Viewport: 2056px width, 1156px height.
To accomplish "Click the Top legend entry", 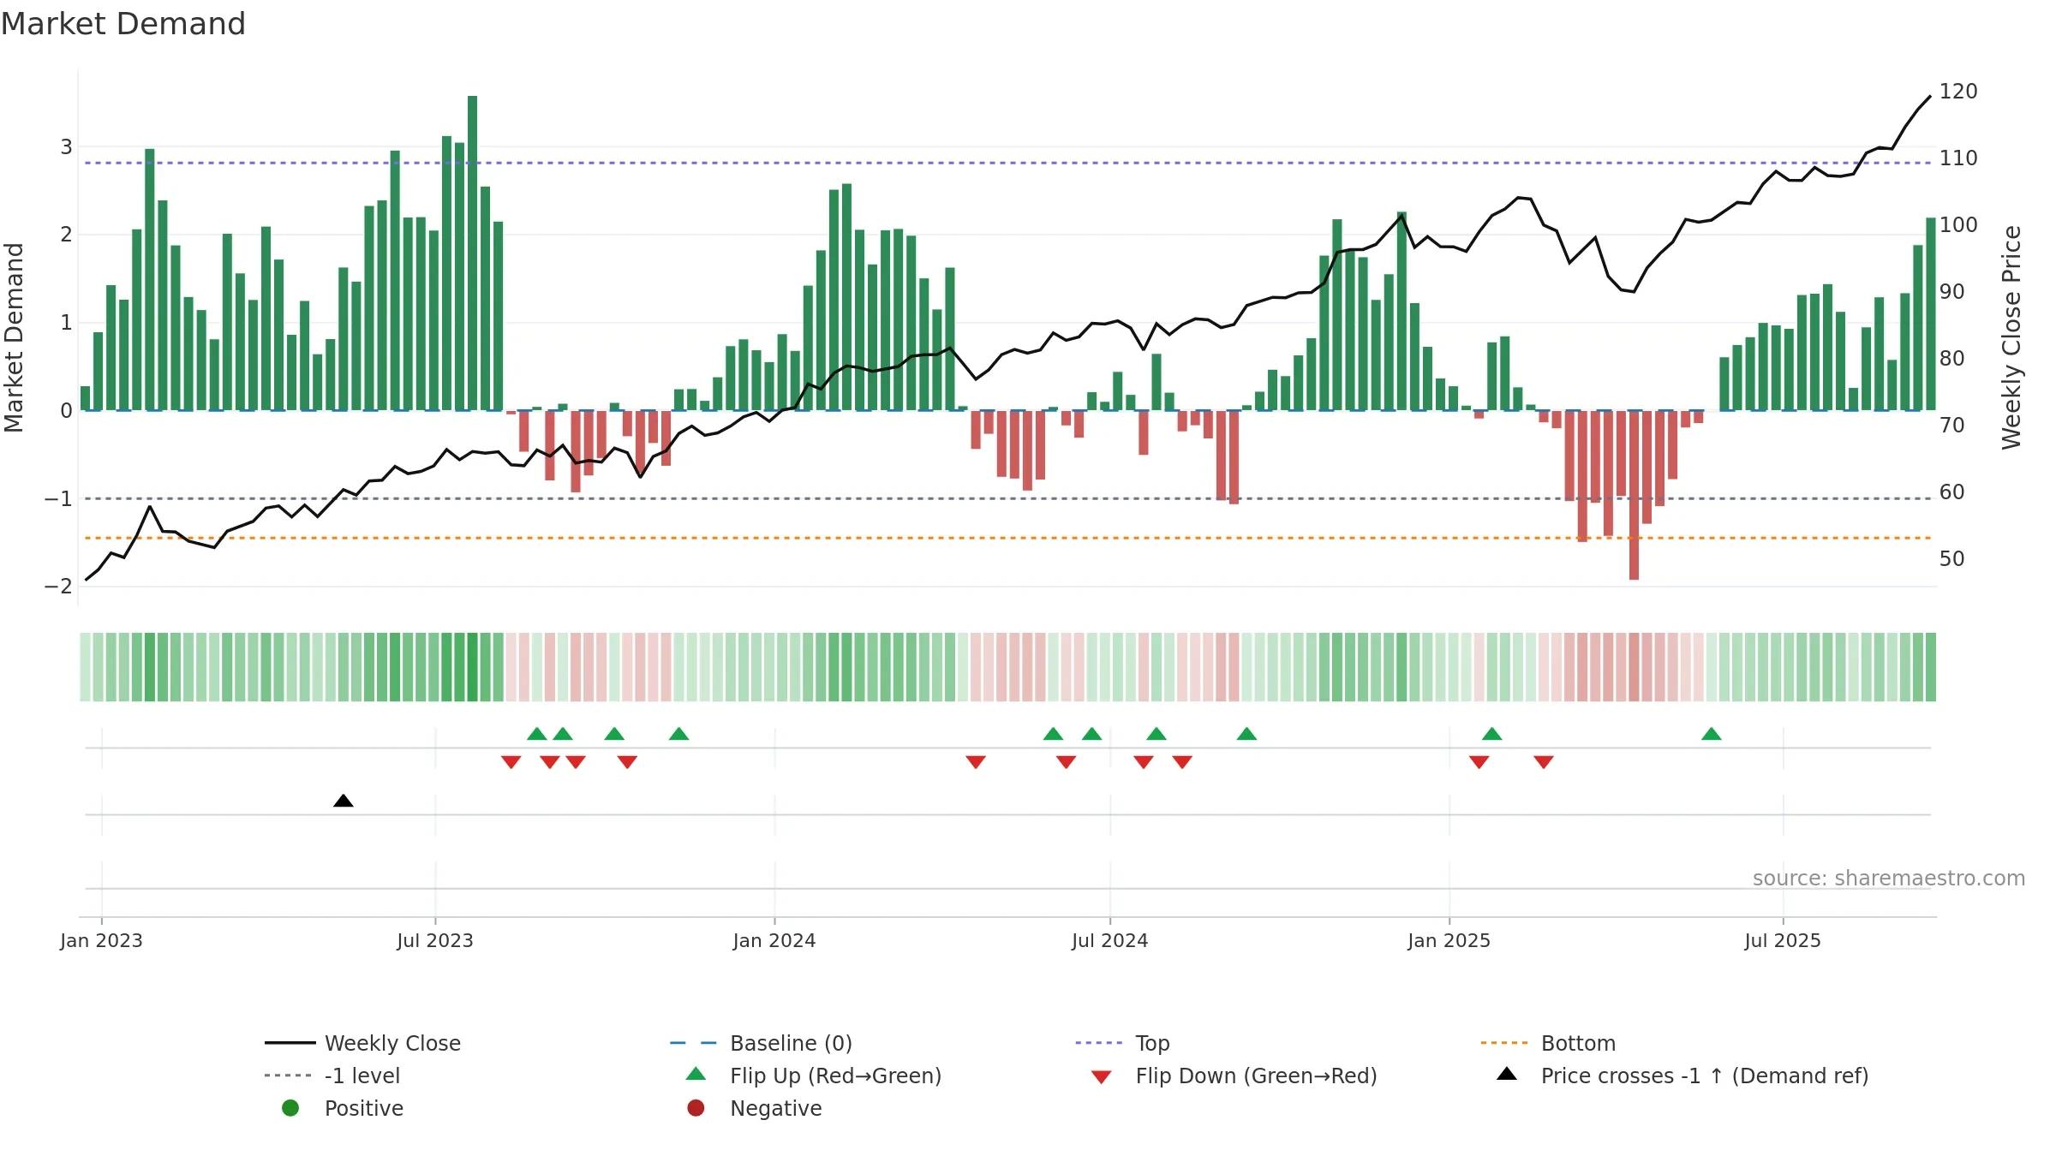I will coord(1122,1043).
